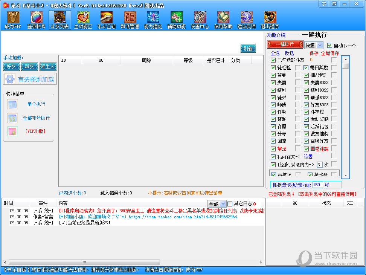Viewport: 366px width, 275px height.
Task: Click the 全选 select-all link
Action: (x=275, y=53)
